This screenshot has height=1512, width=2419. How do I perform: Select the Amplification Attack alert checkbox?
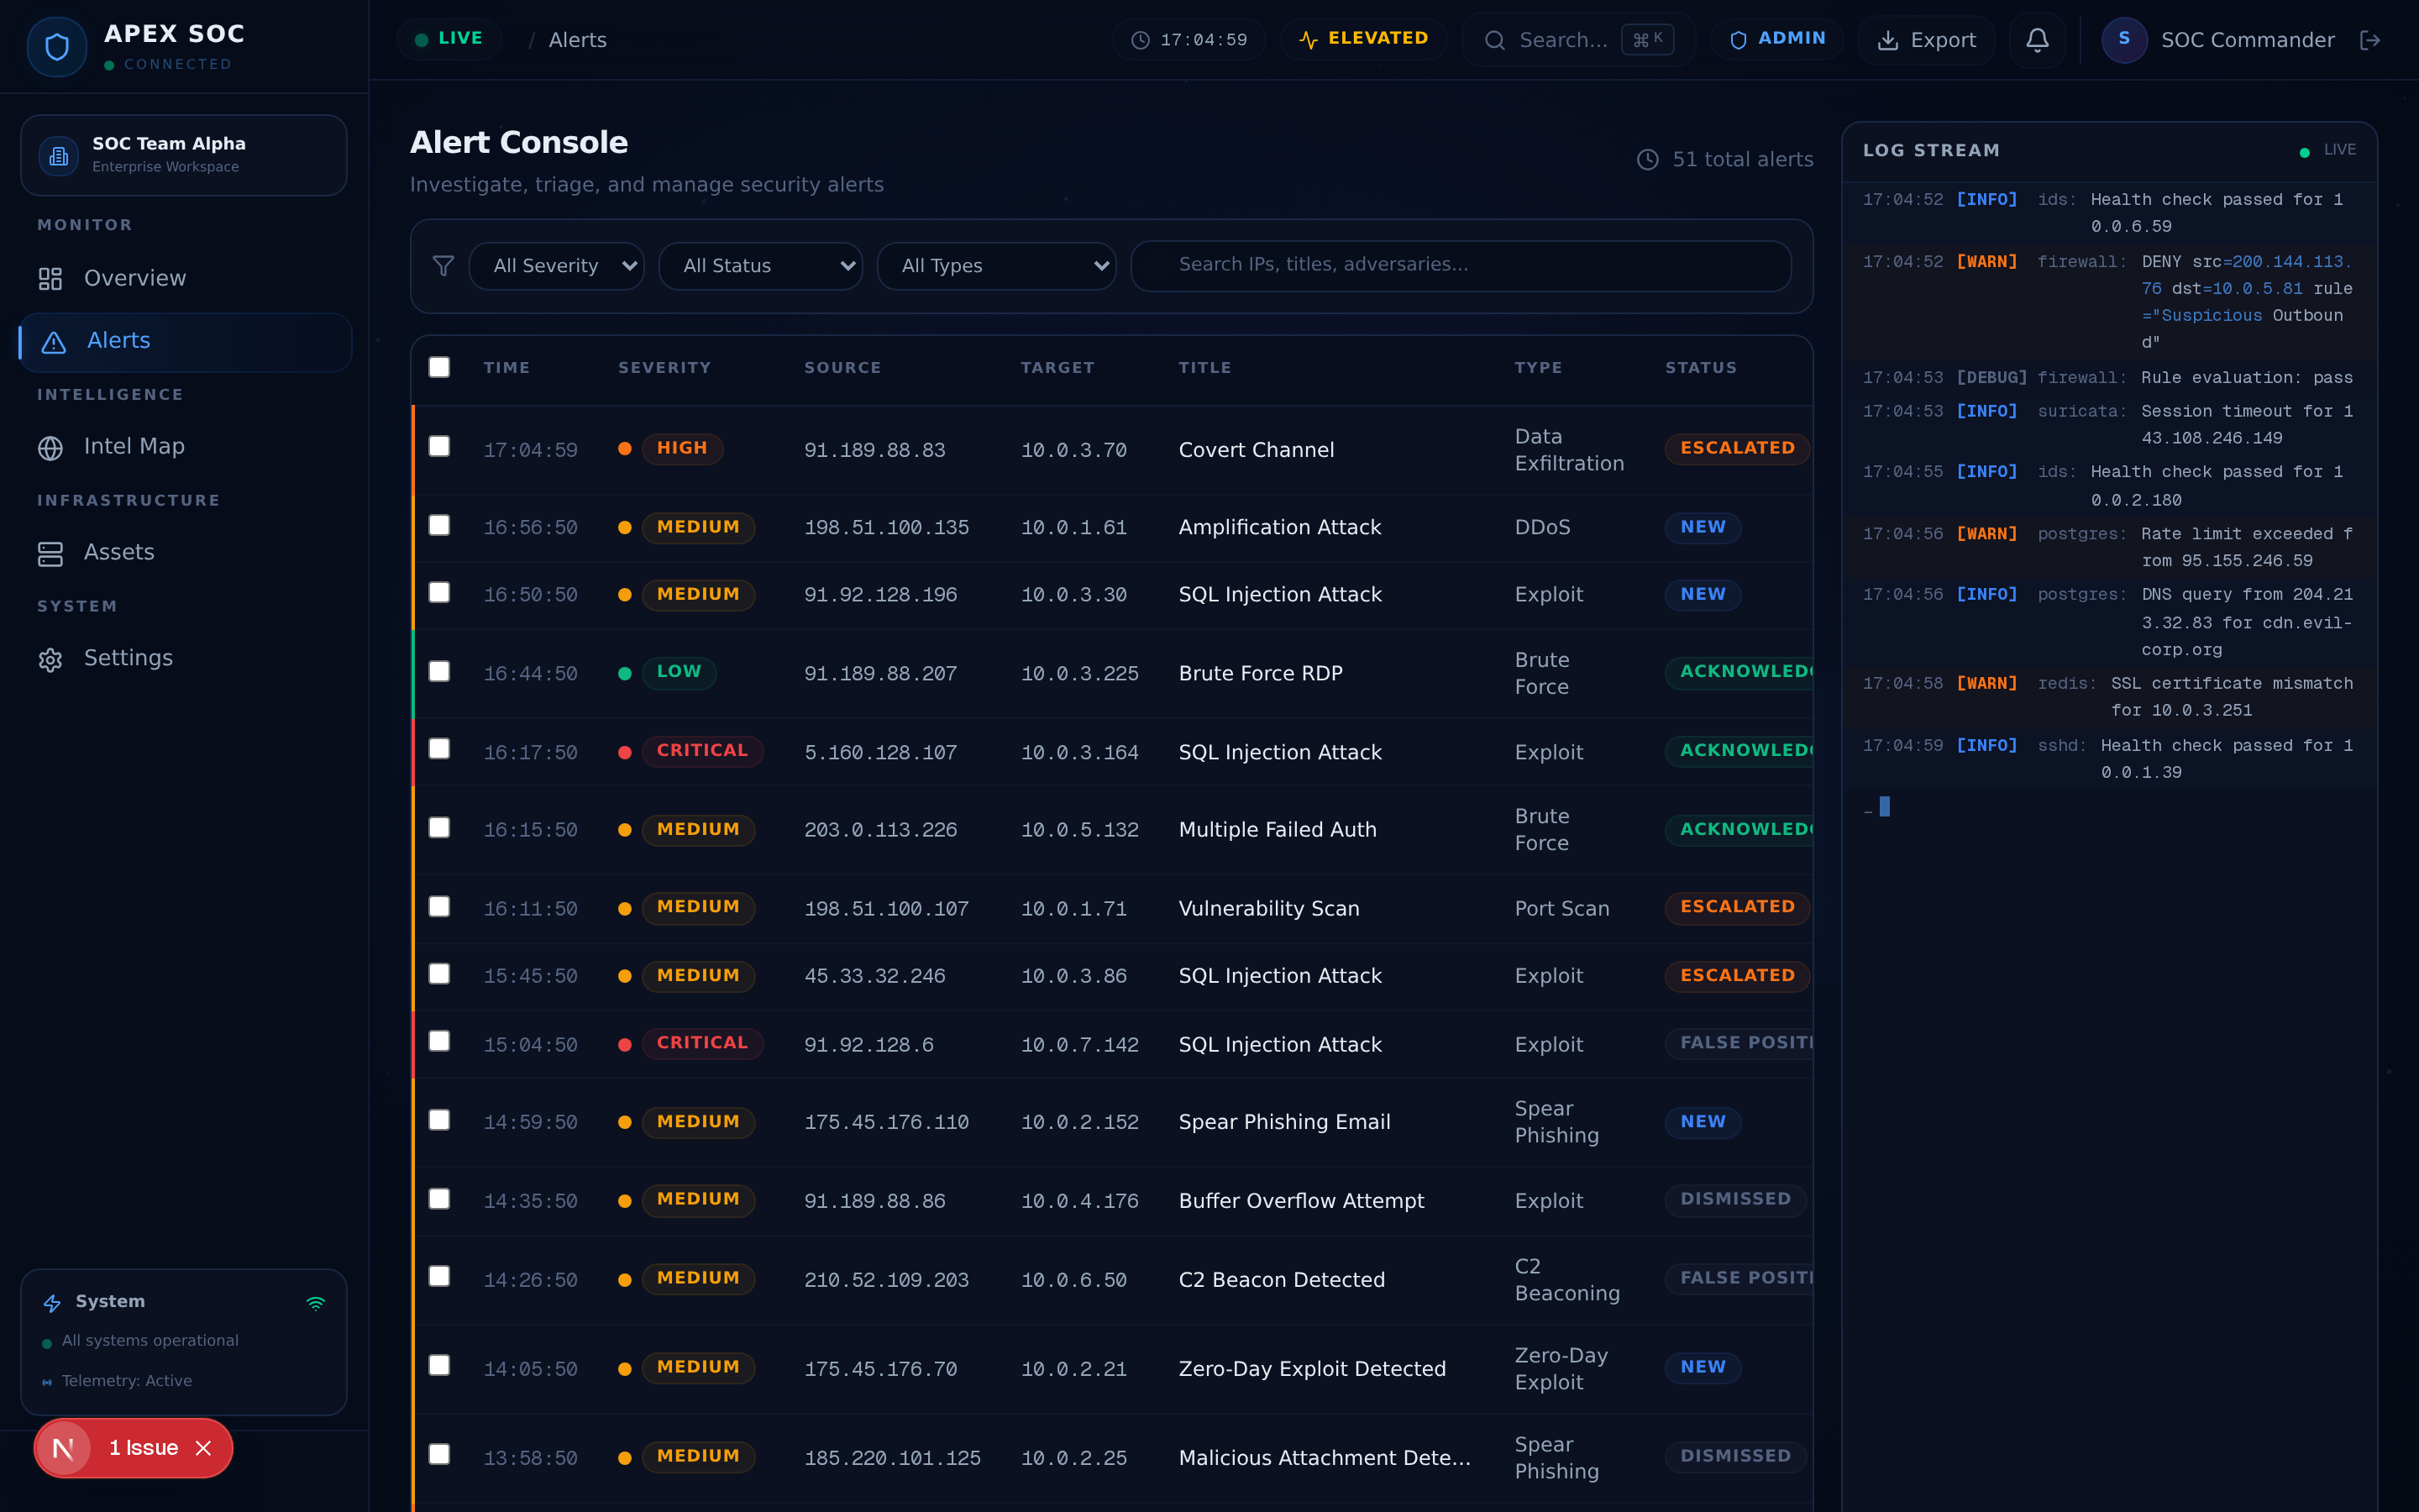[x=438, y=525]
